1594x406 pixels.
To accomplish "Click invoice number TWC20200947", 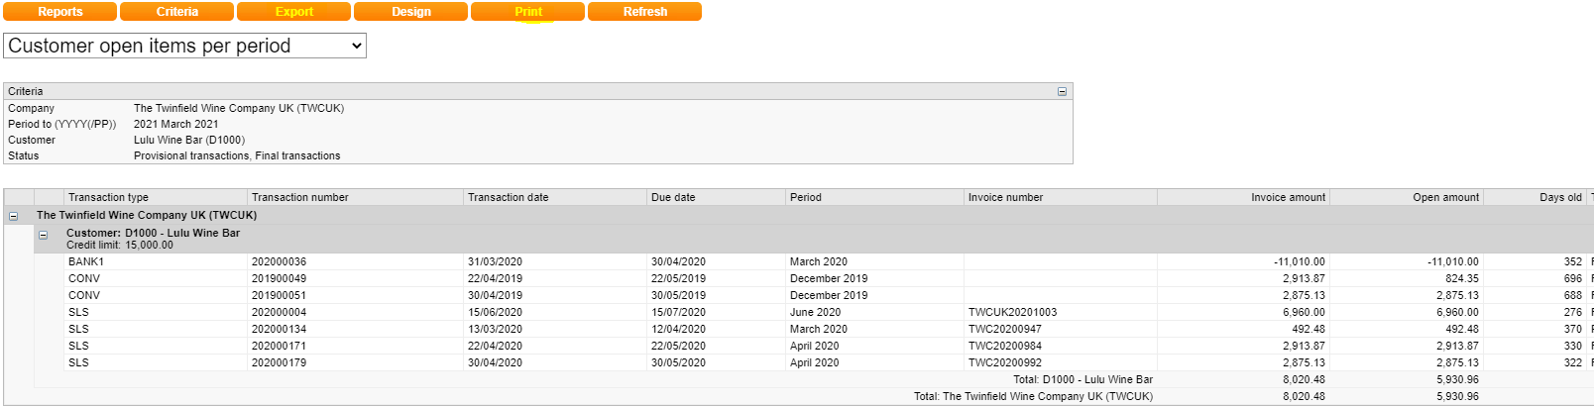I will (x=1005, y=329).
